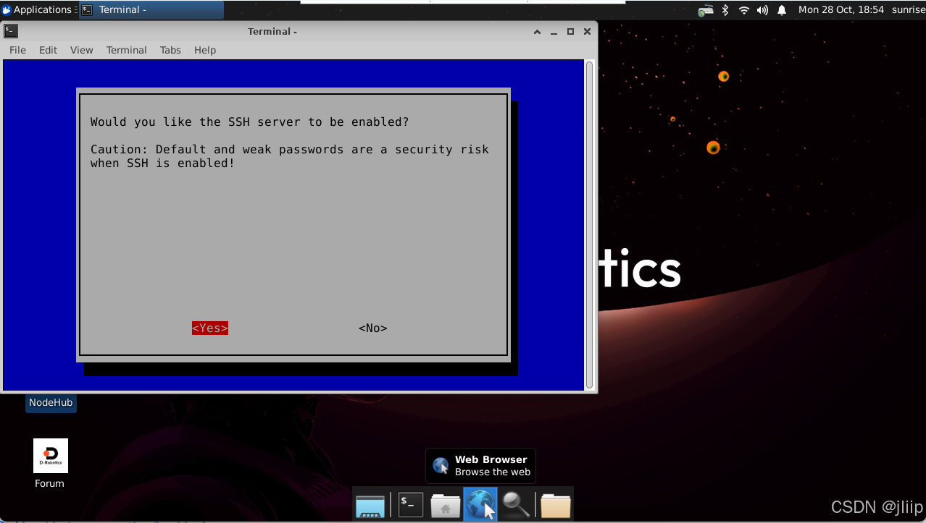Open the keyboard input method tray icon
This screenshot has width=926, height=523.
tap(706, 10)
